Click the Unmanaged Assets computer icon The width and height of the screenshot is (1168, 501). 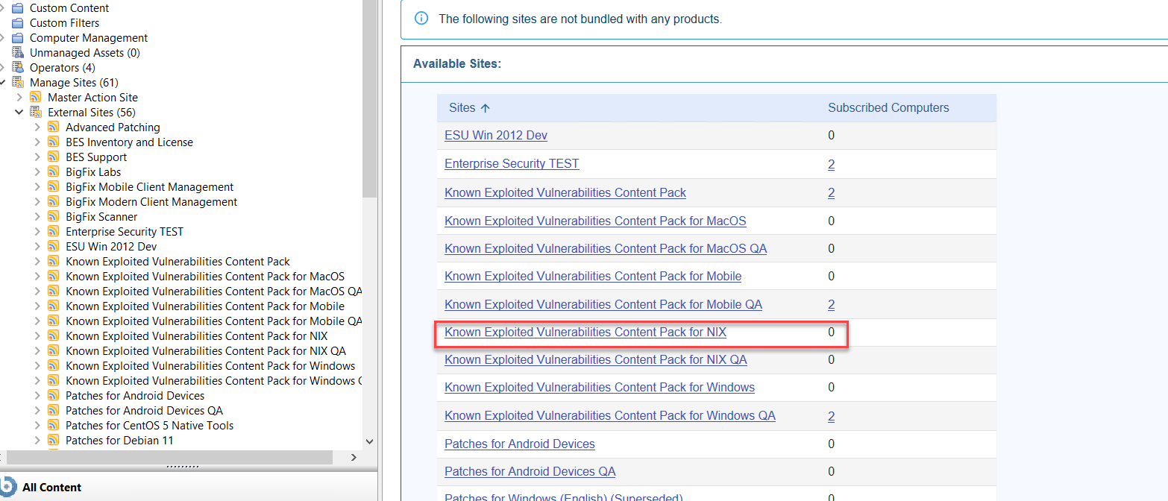(x=16, y=52)
